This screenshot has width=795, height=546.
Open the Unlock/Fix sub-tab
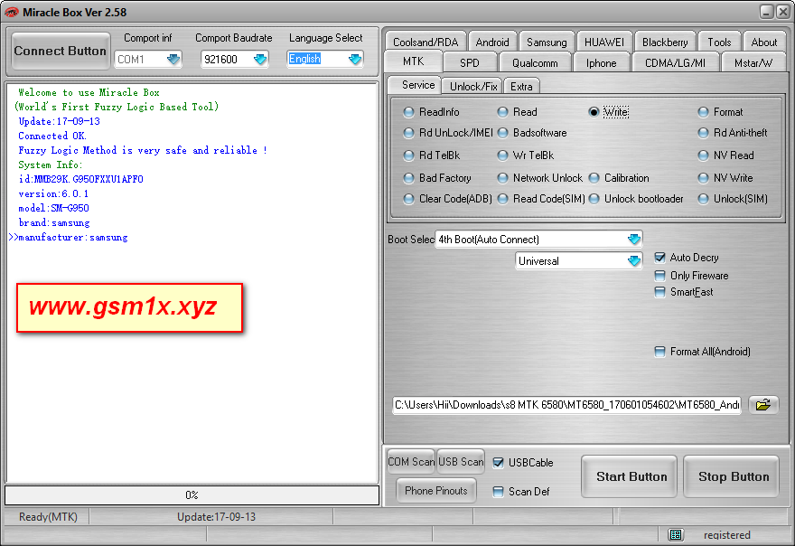(473, 86)
